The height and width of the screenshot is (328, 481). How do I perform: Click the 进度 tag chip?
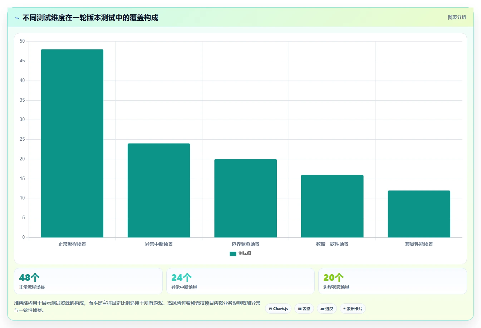coord(327,309)
